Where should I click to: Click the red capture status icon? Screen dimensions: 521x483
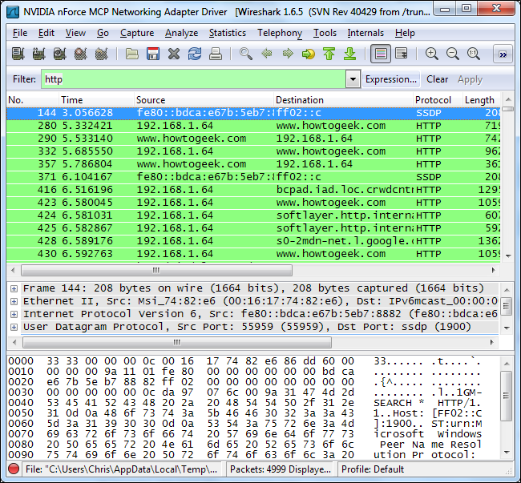tap(14, 469)
